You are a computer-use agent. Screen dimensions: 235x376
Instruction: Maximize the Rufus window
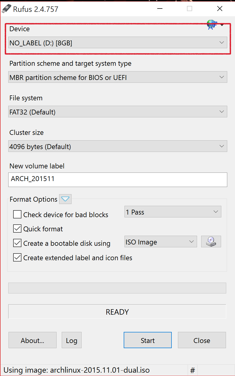[x=190, y=9]
